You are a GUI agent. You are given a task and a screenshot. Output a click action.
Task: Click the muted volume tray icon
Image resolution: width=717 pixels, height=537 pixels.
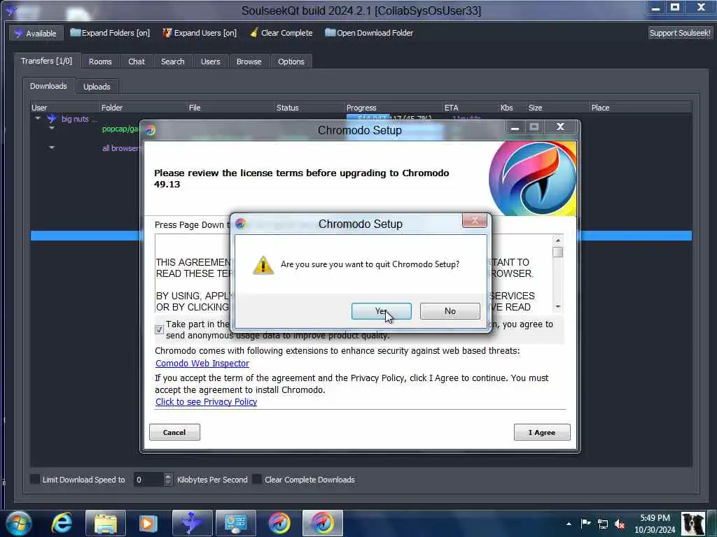pos(620,524)
